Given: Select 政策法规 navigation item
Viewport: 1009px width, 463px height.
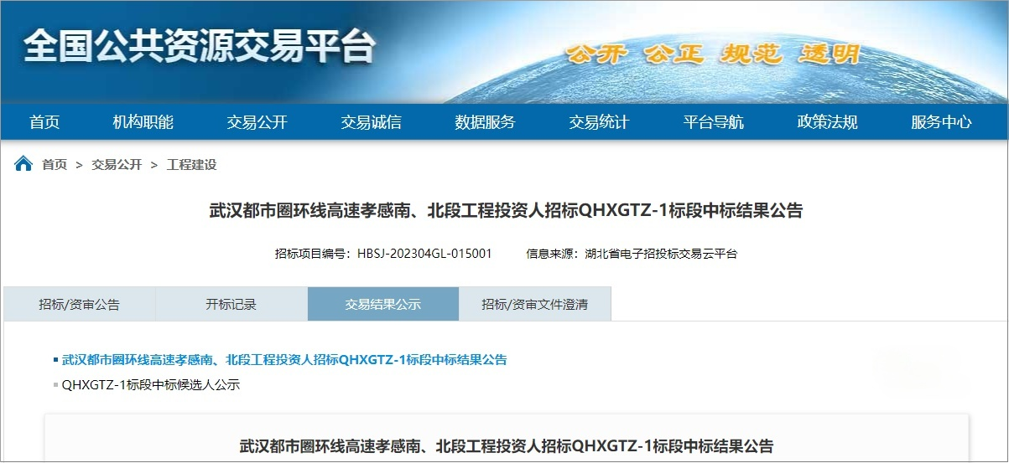Looking at the screenshot, I should point(827,122).
